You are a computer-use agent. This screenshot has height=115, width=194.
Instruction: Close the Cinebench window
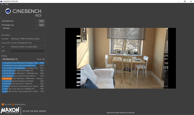(191, 2)
